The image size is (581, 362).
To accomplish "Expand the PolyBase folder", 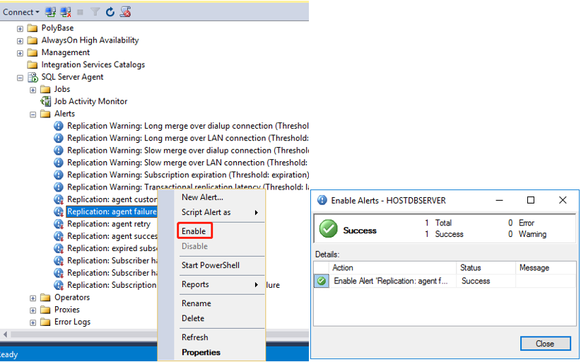I will [x=20, y=28].
